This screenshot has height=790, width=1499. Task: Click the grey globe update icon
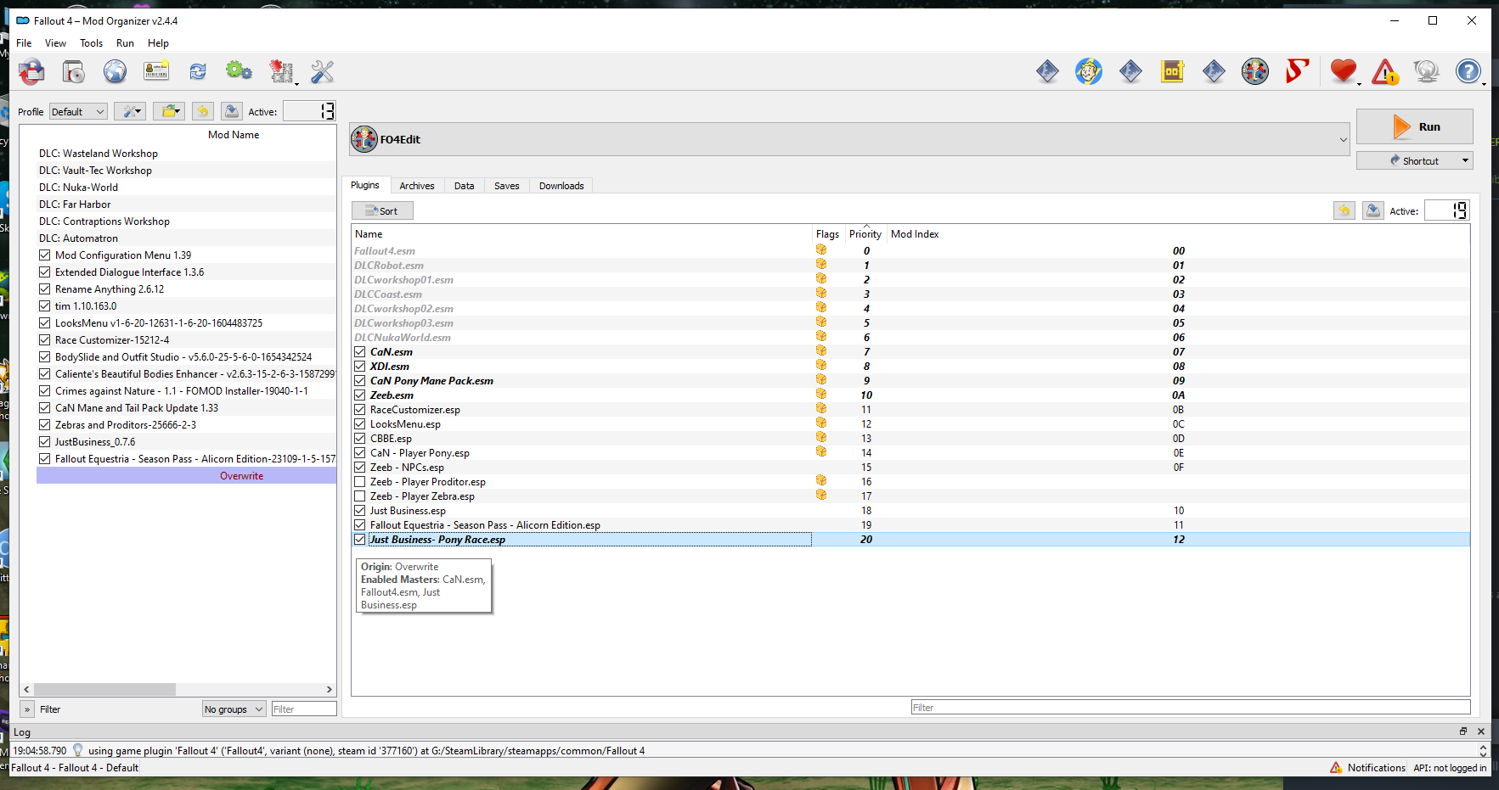[x=1427, y=72]
